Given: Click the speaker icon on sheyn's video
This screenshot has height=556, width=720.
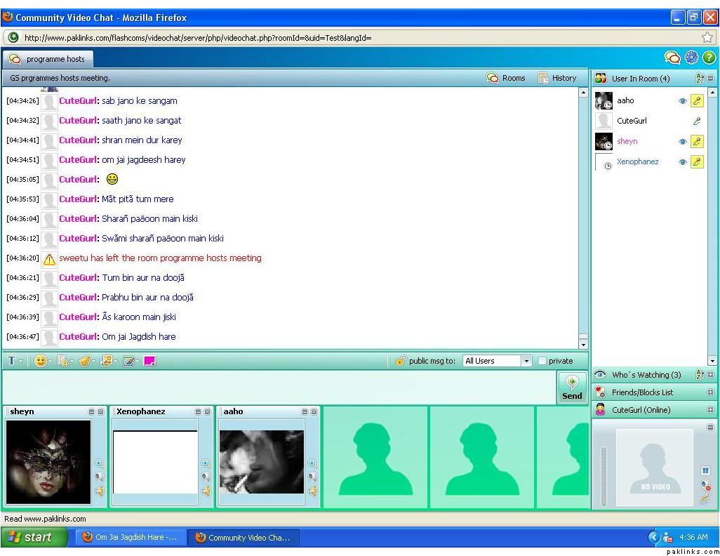Looking at the screenshot, I should (x=99, y=491).
